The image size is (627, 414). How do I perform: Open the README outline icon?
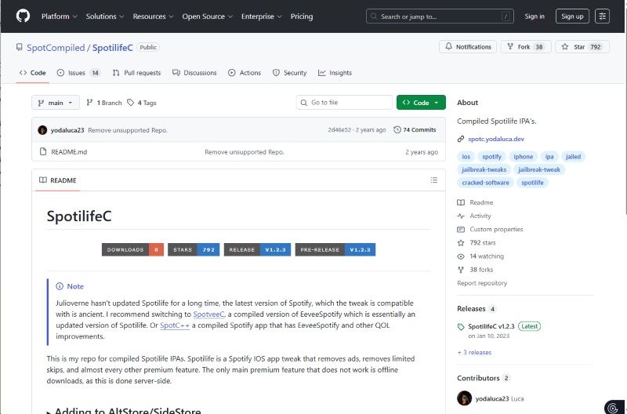(433, 180)
